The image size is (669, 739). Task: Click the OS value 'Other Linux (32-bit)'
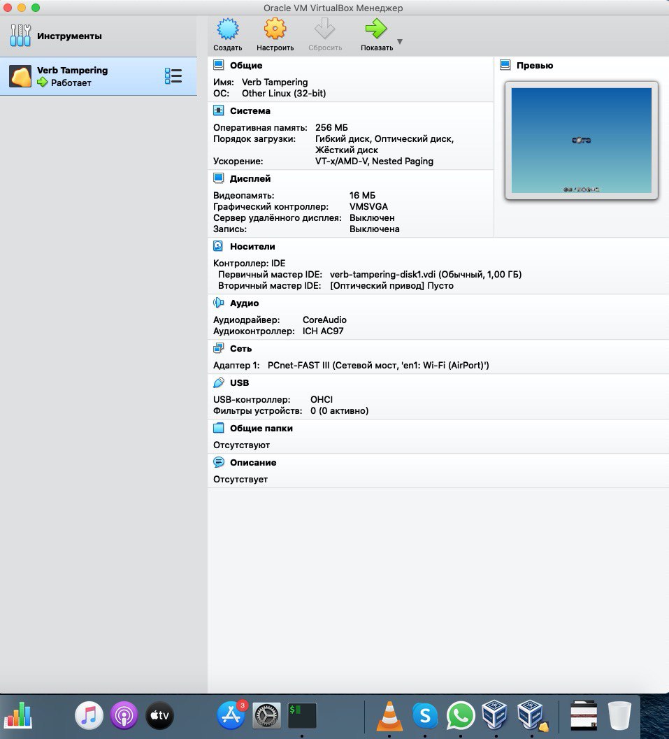coord(284,93)
